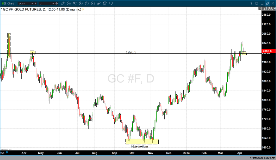Open the symbol list menu icon
The width and height of the screenshot is (276, 160).
[36, 3]
